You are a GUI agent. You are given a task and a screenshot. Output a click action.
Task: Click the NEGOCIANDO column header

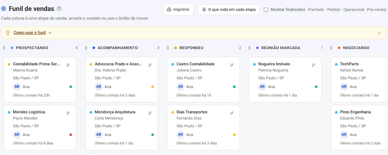click(356, 48)
